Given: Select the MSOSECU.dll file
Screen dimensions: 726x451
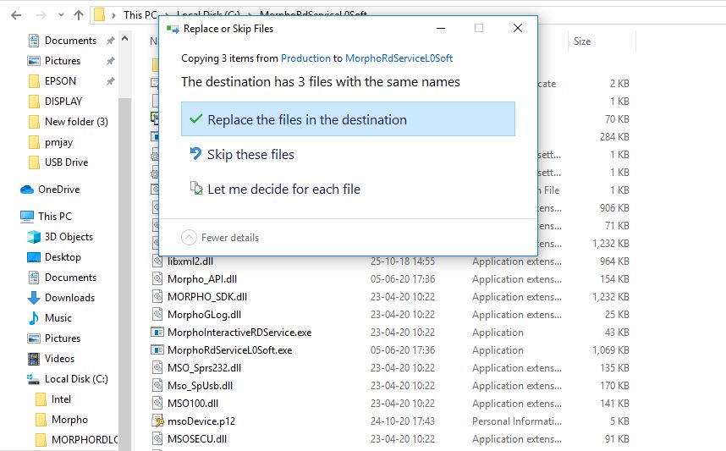Looking at the screenshot, I should pos(197,439).
